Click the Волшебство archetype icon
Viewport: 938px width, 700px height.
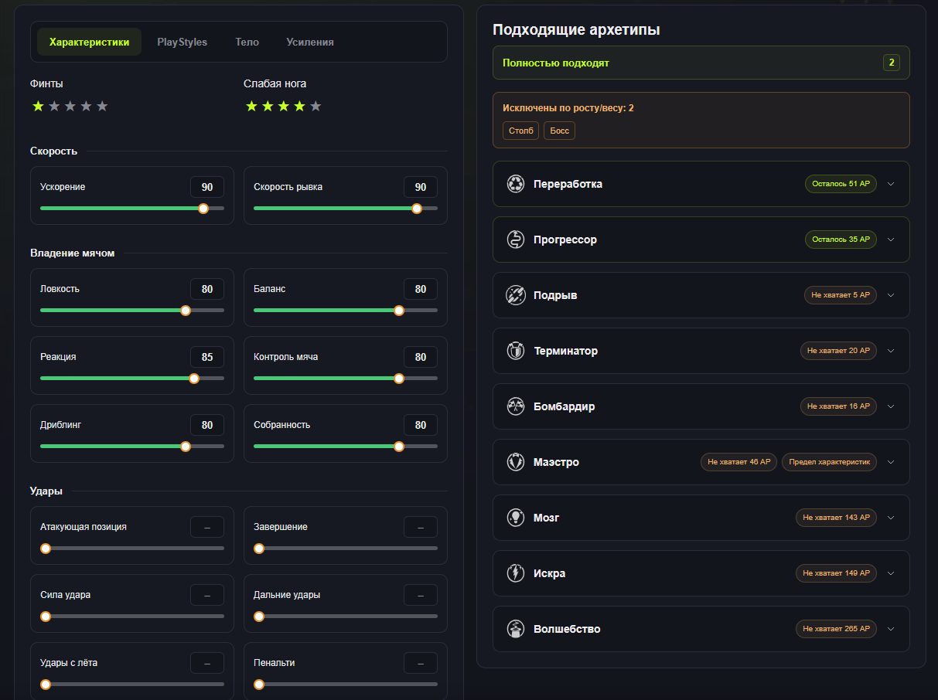coord(516,629)
